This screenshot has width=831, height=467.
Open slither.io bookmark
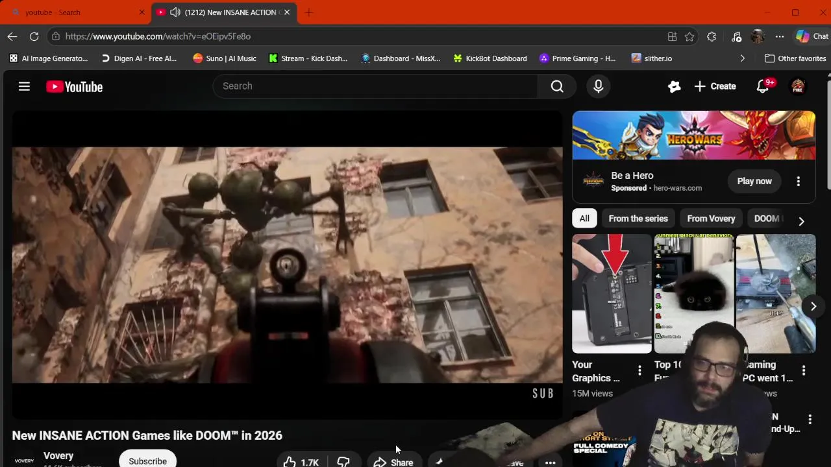point(652,58)
